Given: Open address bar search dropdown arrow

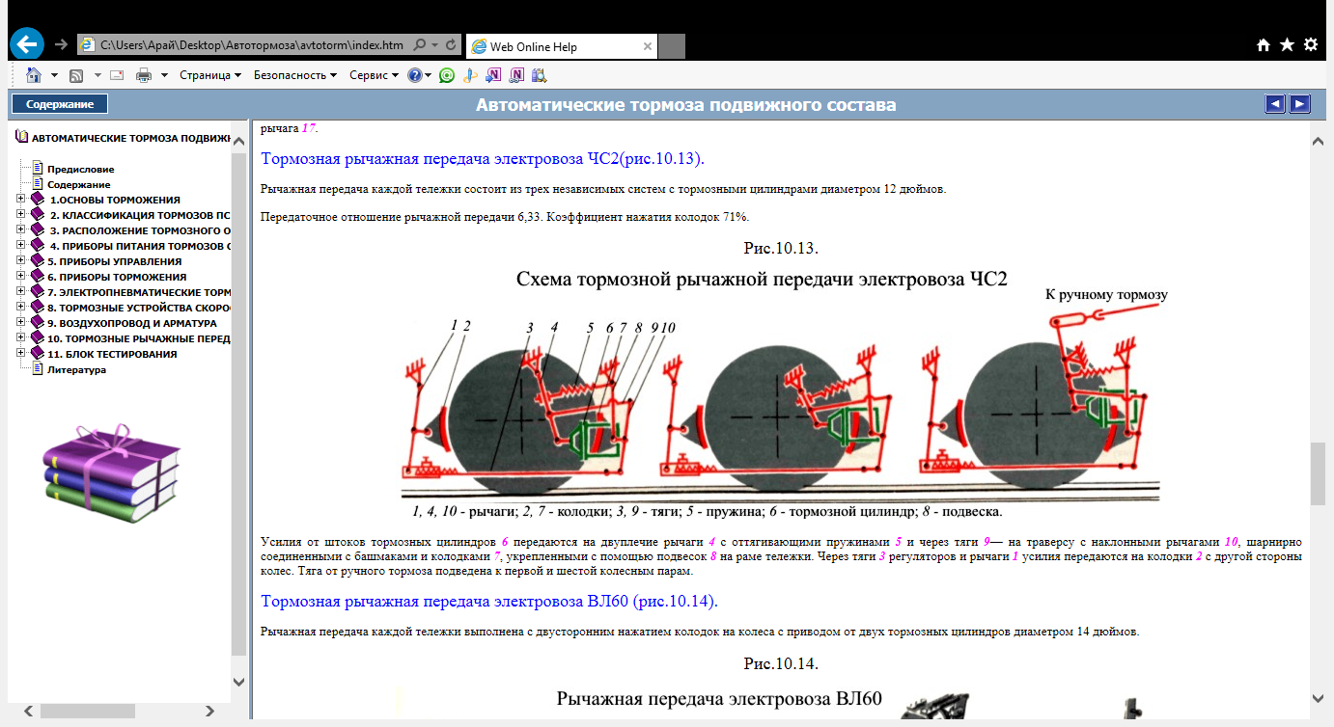Looking at the screenshot, I should click(435, 44).
